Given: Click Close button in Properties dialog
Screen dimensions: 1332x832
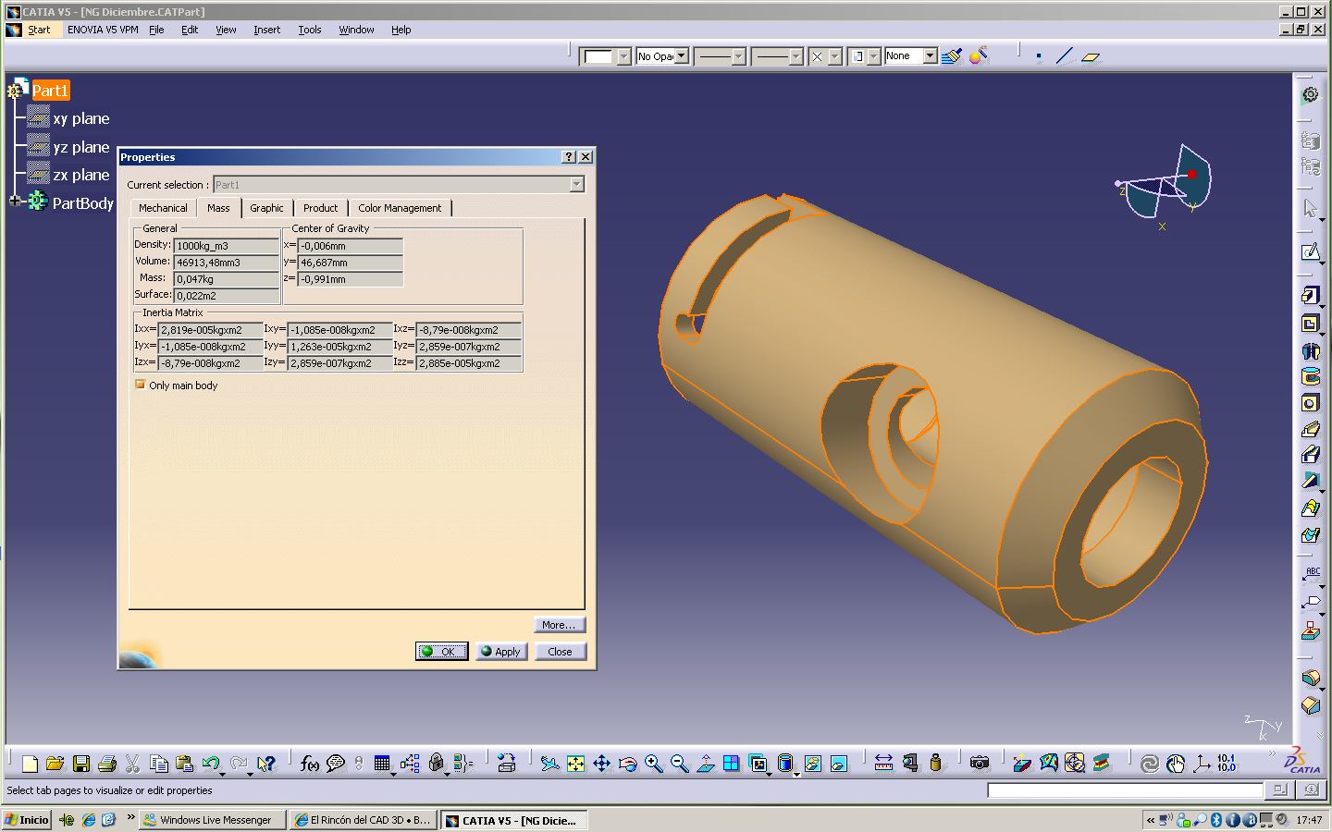Looking at the screenshot, I should coord(560,651).
